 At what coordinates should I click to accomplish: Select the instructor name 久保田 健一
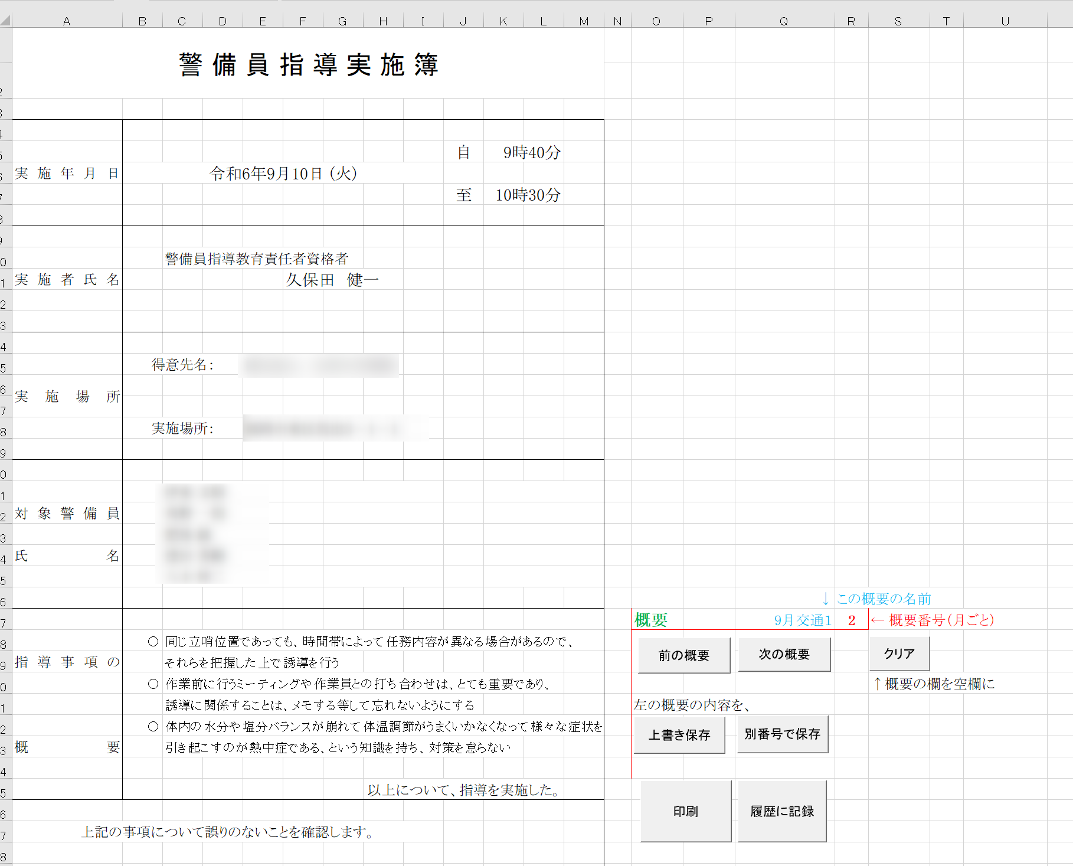pos(332,280)
